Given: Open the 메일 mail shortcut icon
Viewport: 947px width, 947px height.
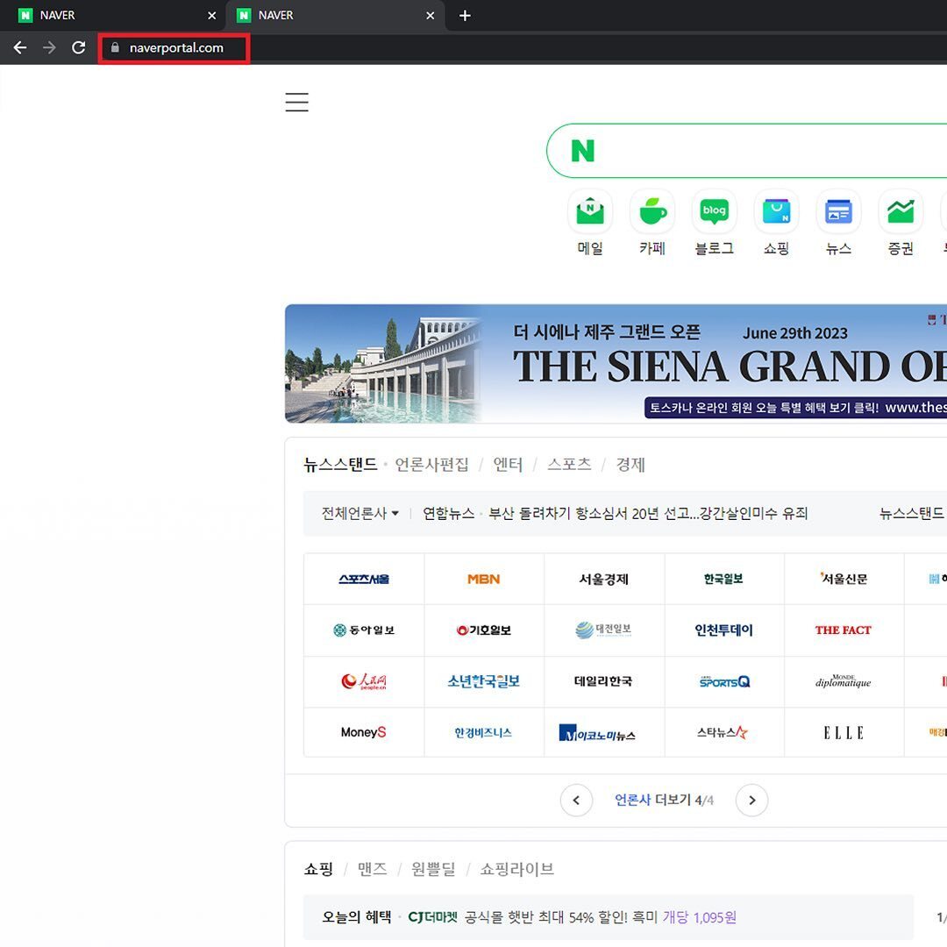Looking at the screenshot, I should pos(590,211).
